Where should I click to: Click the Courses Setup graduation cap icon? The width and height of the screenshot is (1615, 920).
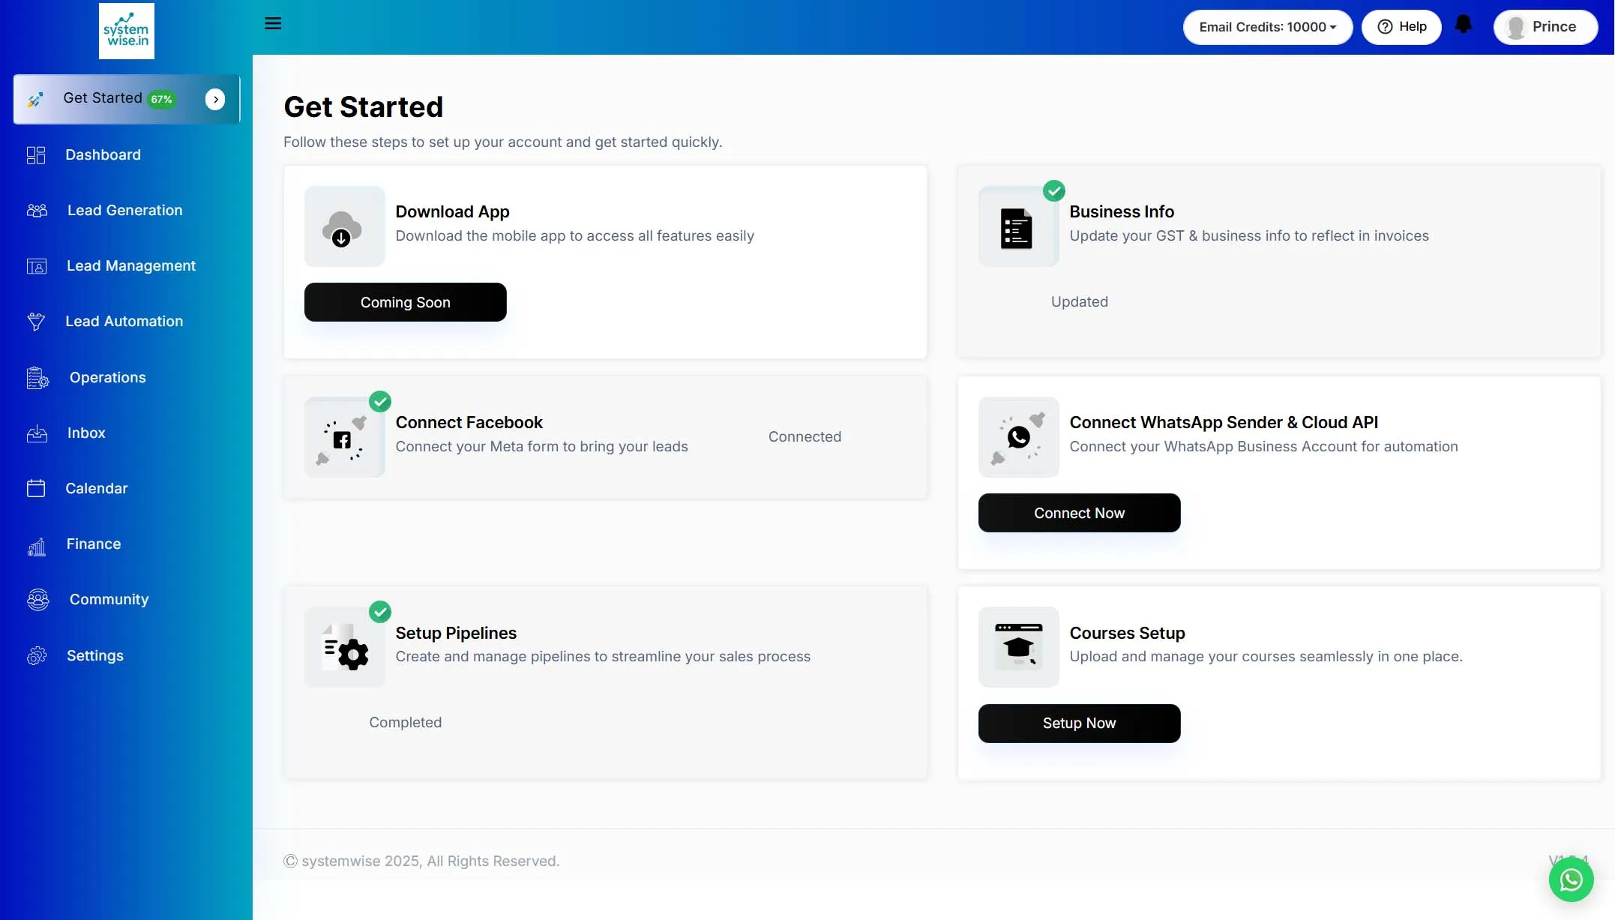(1018, 647)
